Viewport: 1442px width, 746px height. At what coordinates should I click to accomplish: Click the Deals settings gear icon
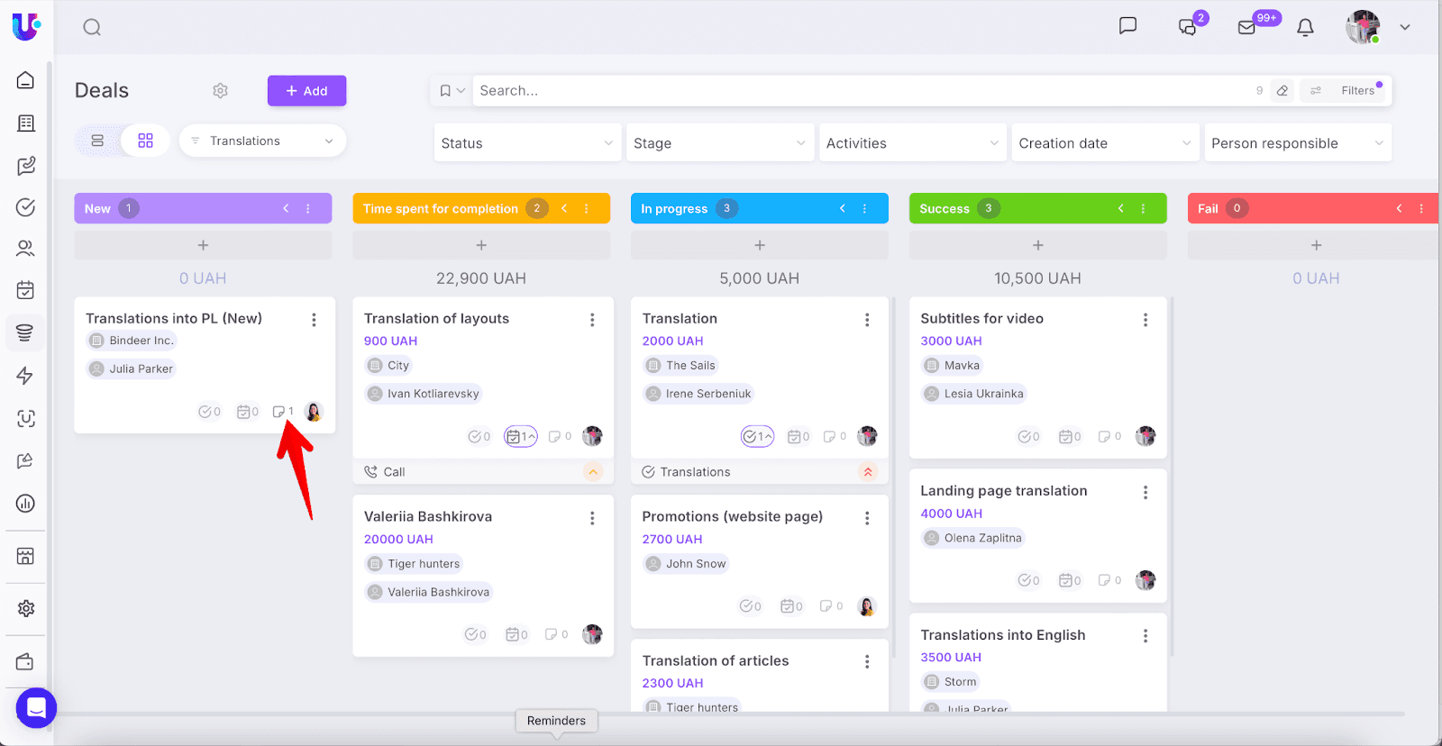point(220,91)
